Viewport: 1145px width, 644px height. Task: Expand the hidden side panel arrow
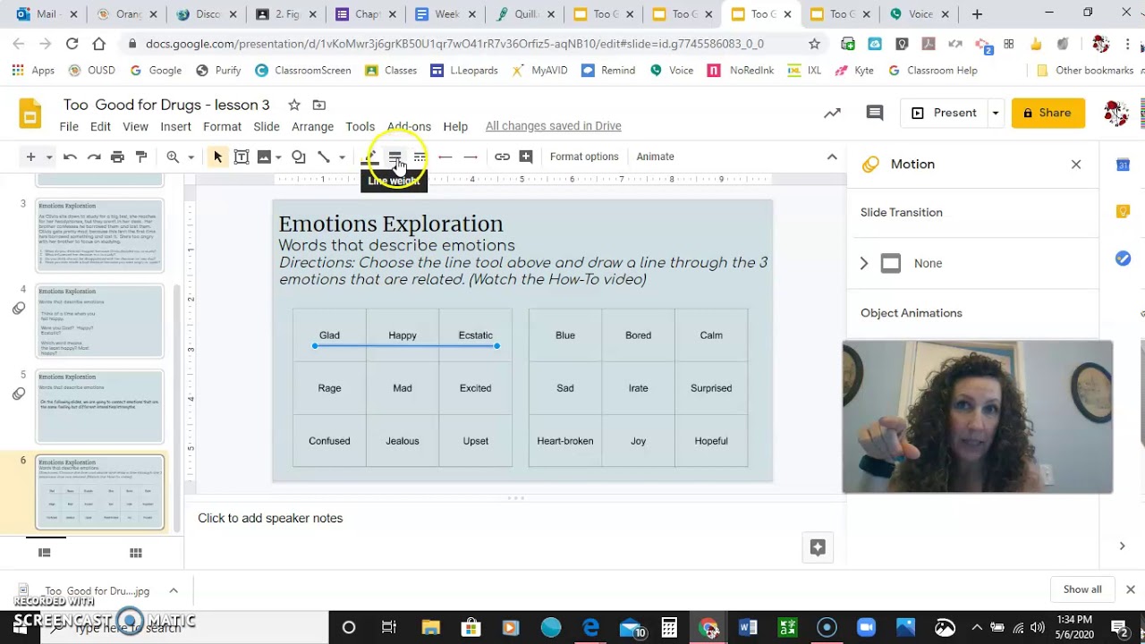(x=1122, y=546)
